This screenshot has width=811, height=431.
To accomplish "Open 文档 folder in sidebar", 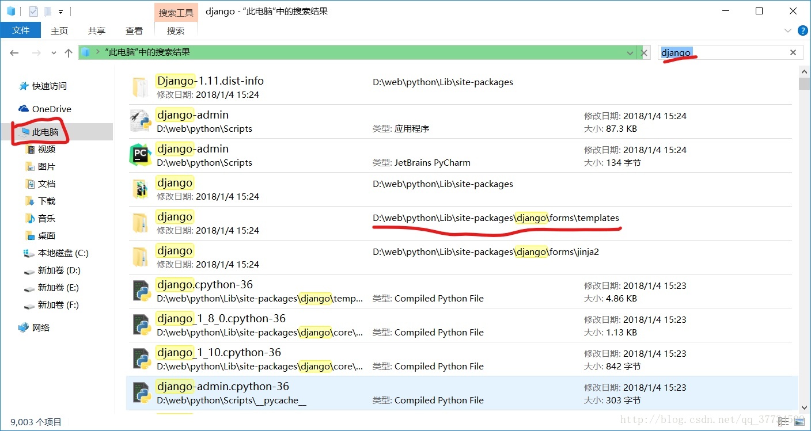I will click(x=47, y=184).
